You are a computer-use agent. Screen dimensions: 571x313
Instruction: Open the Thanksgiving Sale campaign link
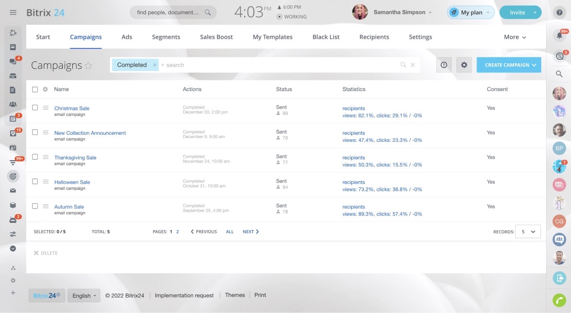click(75, 158)
